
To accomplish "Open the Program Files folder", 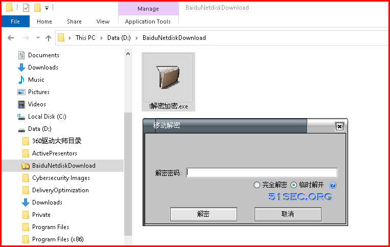I will [x=51, y=227].
